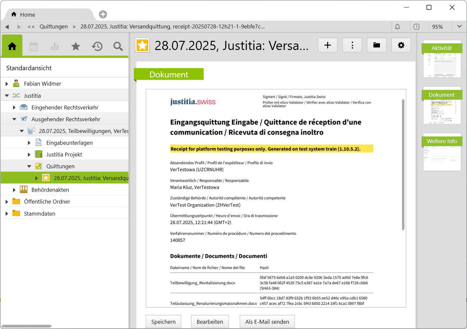Click the Justitia shuffle icon

(16, 95)
